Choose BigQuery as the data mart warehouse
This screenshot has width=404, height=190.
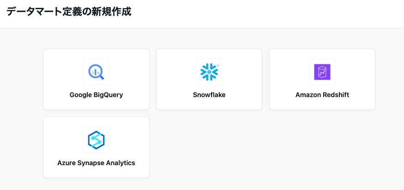click(96, 79)
